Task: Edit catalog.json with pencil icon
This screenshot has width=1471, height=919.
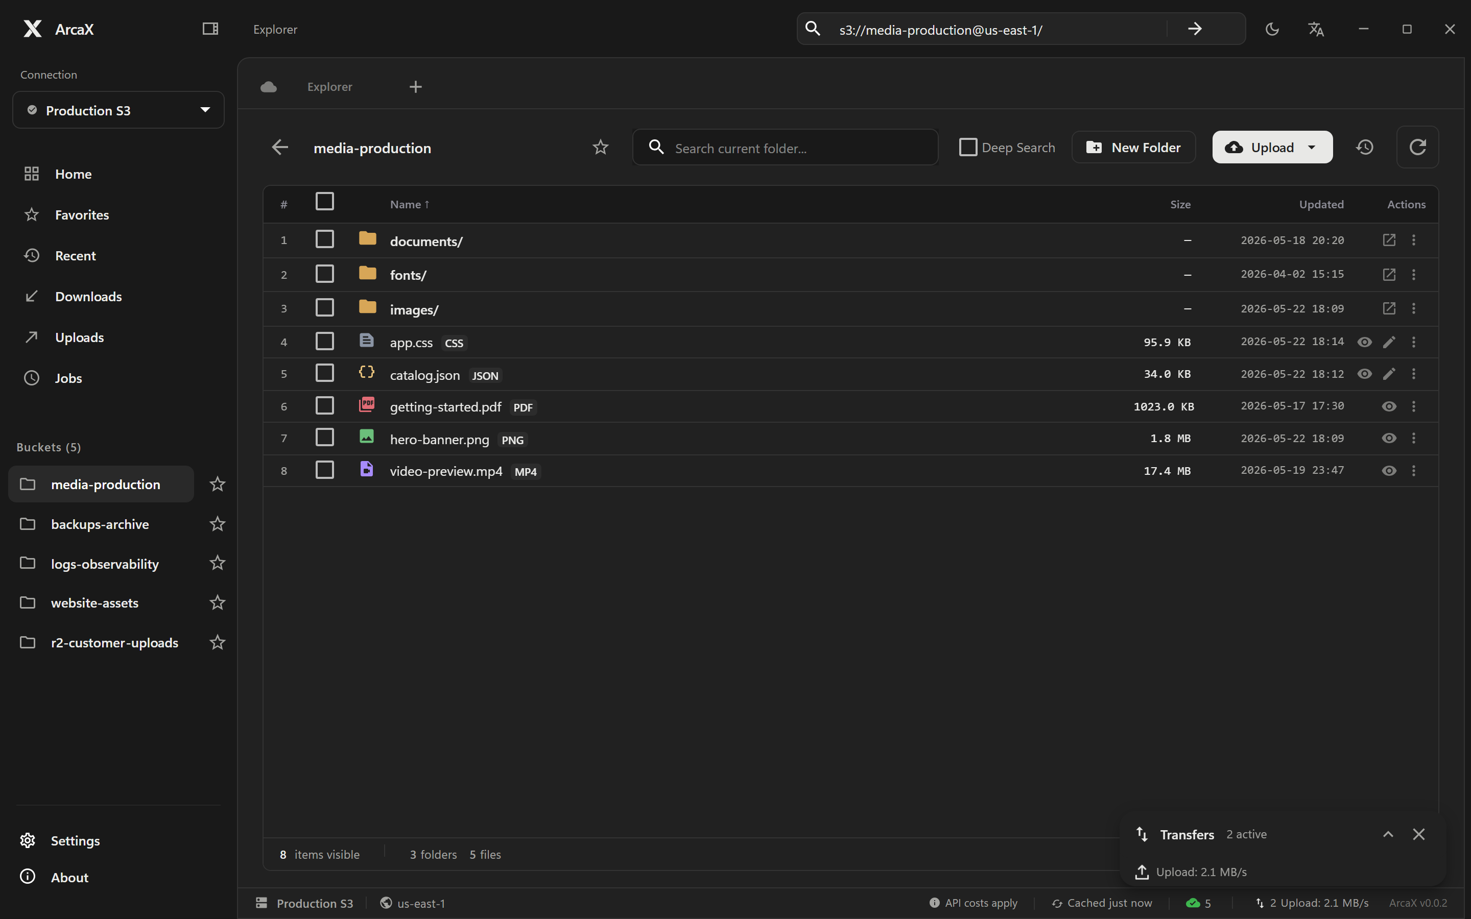Action: click(1389, 374)
